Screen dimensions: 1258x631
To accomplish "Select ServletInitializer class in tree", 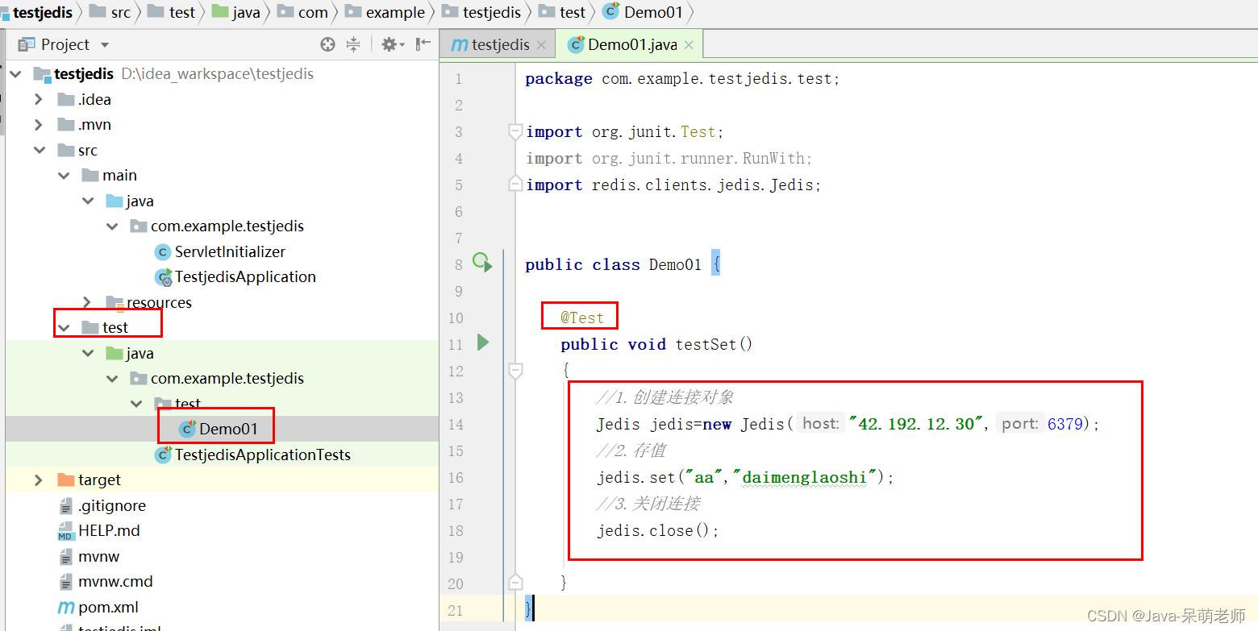I will tap(230, 251).
